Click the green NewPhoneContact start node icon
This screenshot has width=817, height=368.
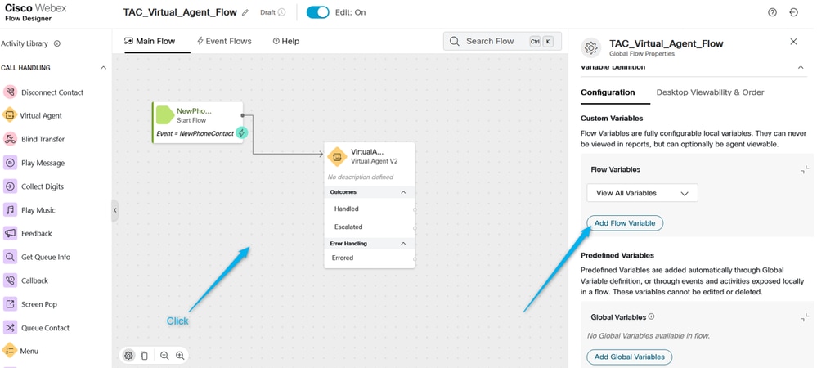point(165,115)
